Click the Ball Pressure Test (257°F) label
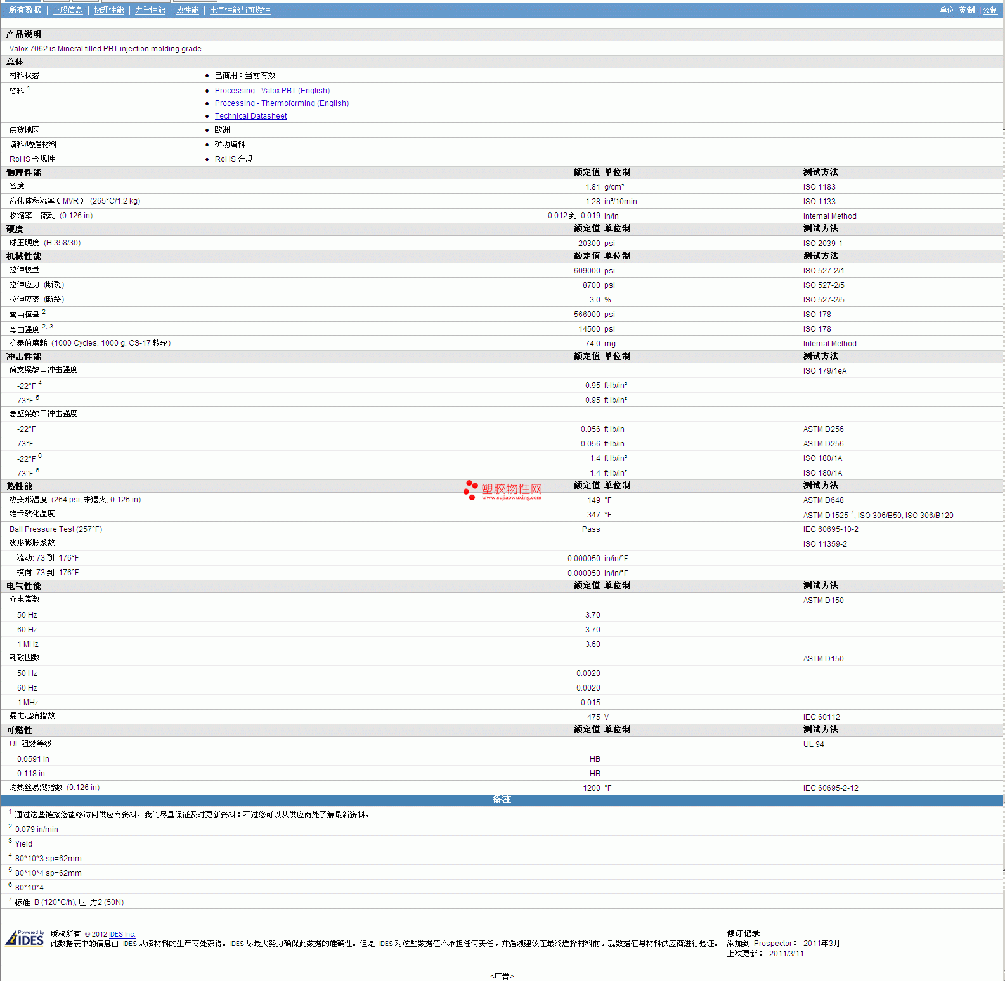Image resolution: width=1005 pixels, height=981 pixels. pos(56,529)
